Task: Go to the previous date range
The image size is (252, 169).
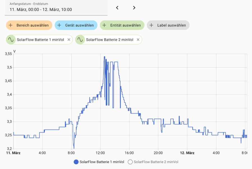Action: [x=117, y=8]
